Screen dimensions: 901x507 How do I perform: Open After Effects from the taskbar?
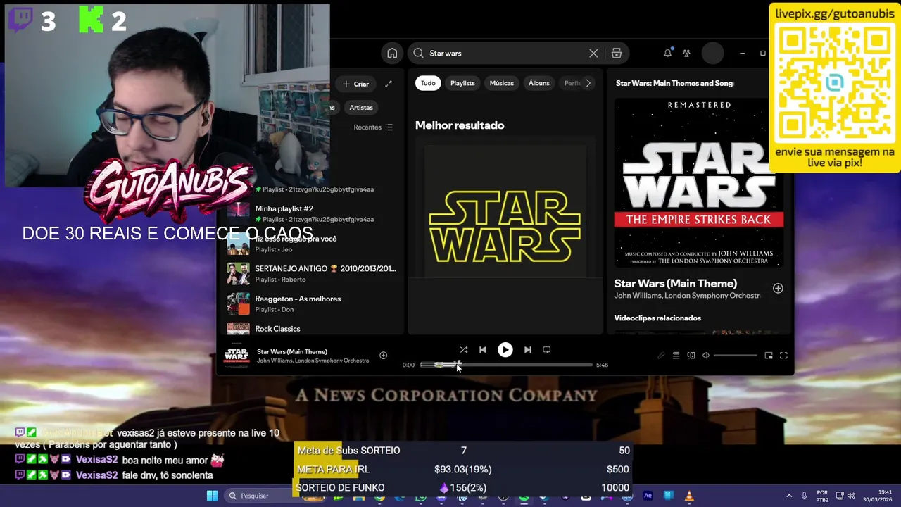coord(648,496)
